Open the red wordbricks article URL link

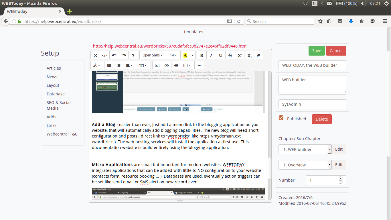170,46
